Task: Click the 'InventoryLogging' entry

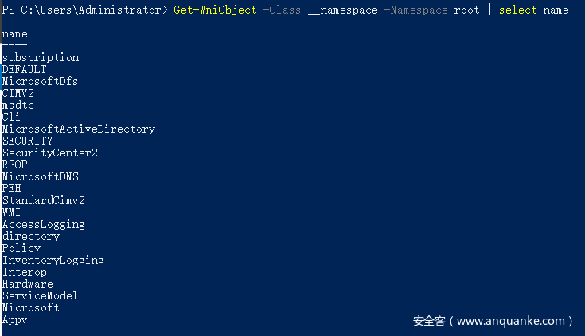Action: 53,260
